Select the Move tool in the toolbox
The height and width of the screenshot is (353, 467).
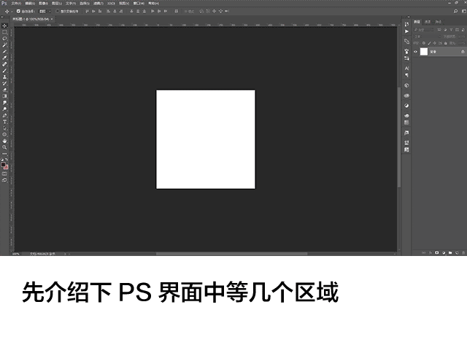(4, 26)
